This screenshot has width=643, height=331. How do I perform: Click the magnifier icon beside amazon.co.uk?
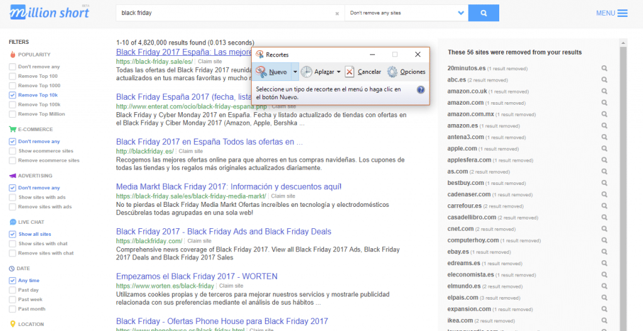click(x=605, y=92)
